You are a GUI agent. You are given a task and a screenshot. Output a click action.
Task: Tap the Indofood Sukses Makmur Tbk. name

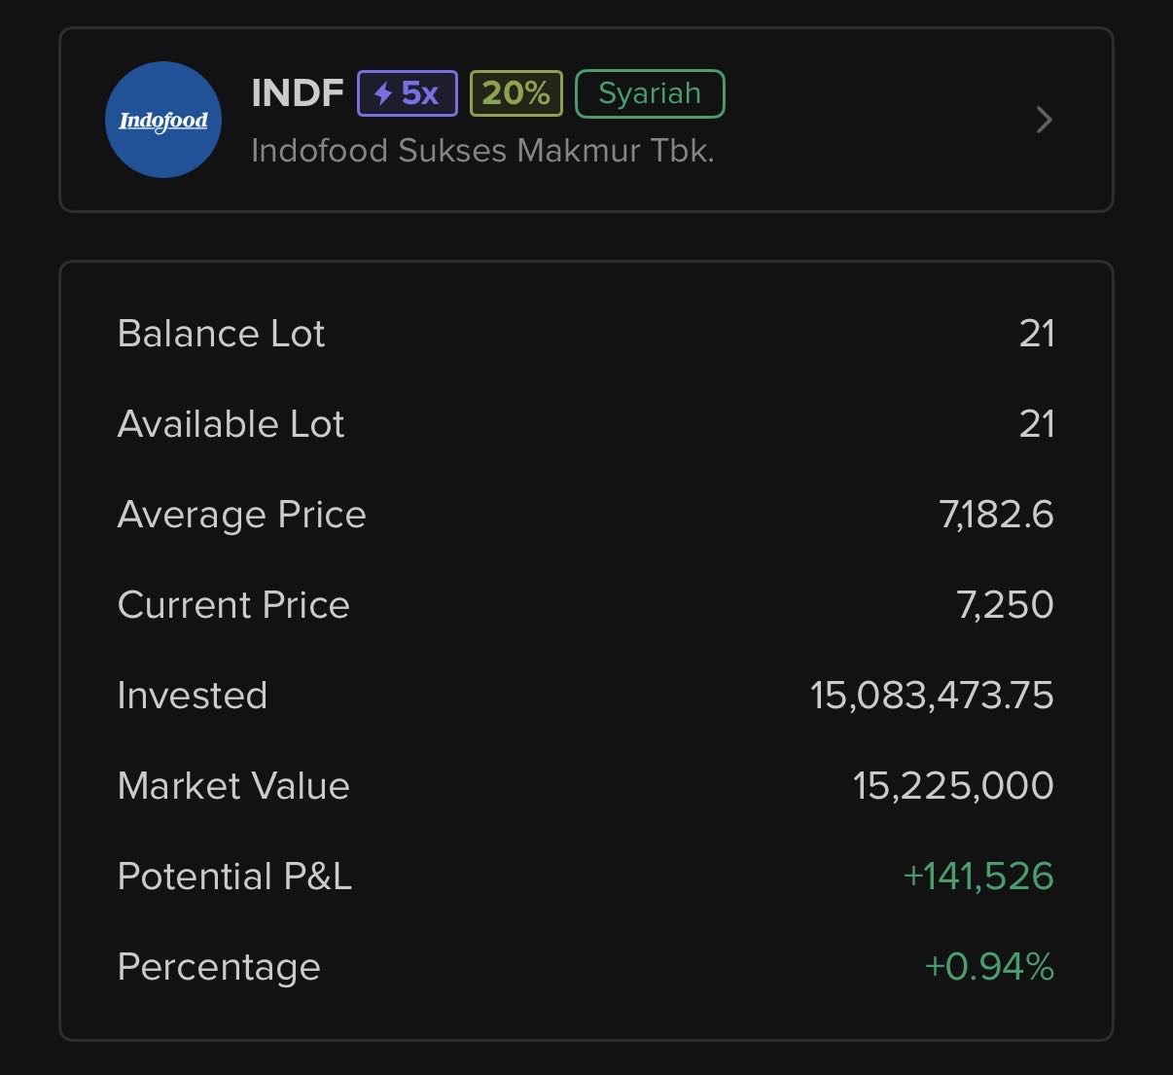482,151
